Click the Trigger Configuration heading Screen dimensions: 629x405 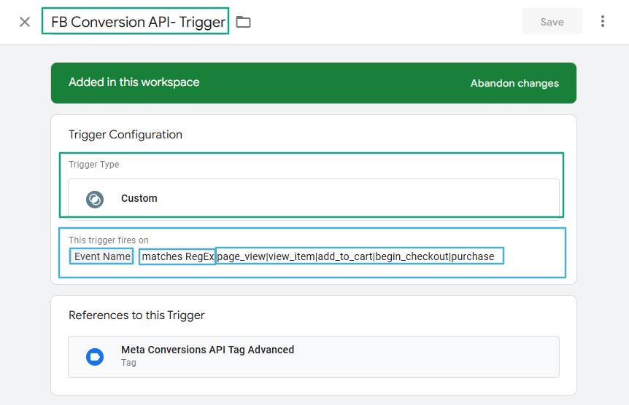[x=126, y=135]
